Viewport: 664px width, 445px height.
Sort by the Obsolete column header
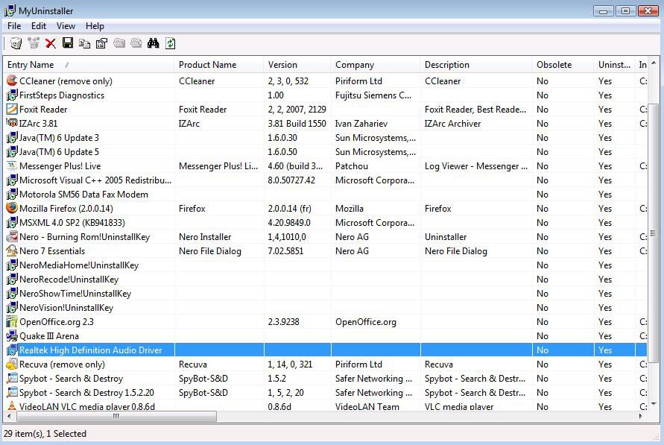563,65
